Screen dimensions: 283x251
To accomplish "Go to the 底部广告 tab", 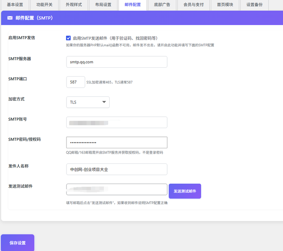I will [162, 5].
